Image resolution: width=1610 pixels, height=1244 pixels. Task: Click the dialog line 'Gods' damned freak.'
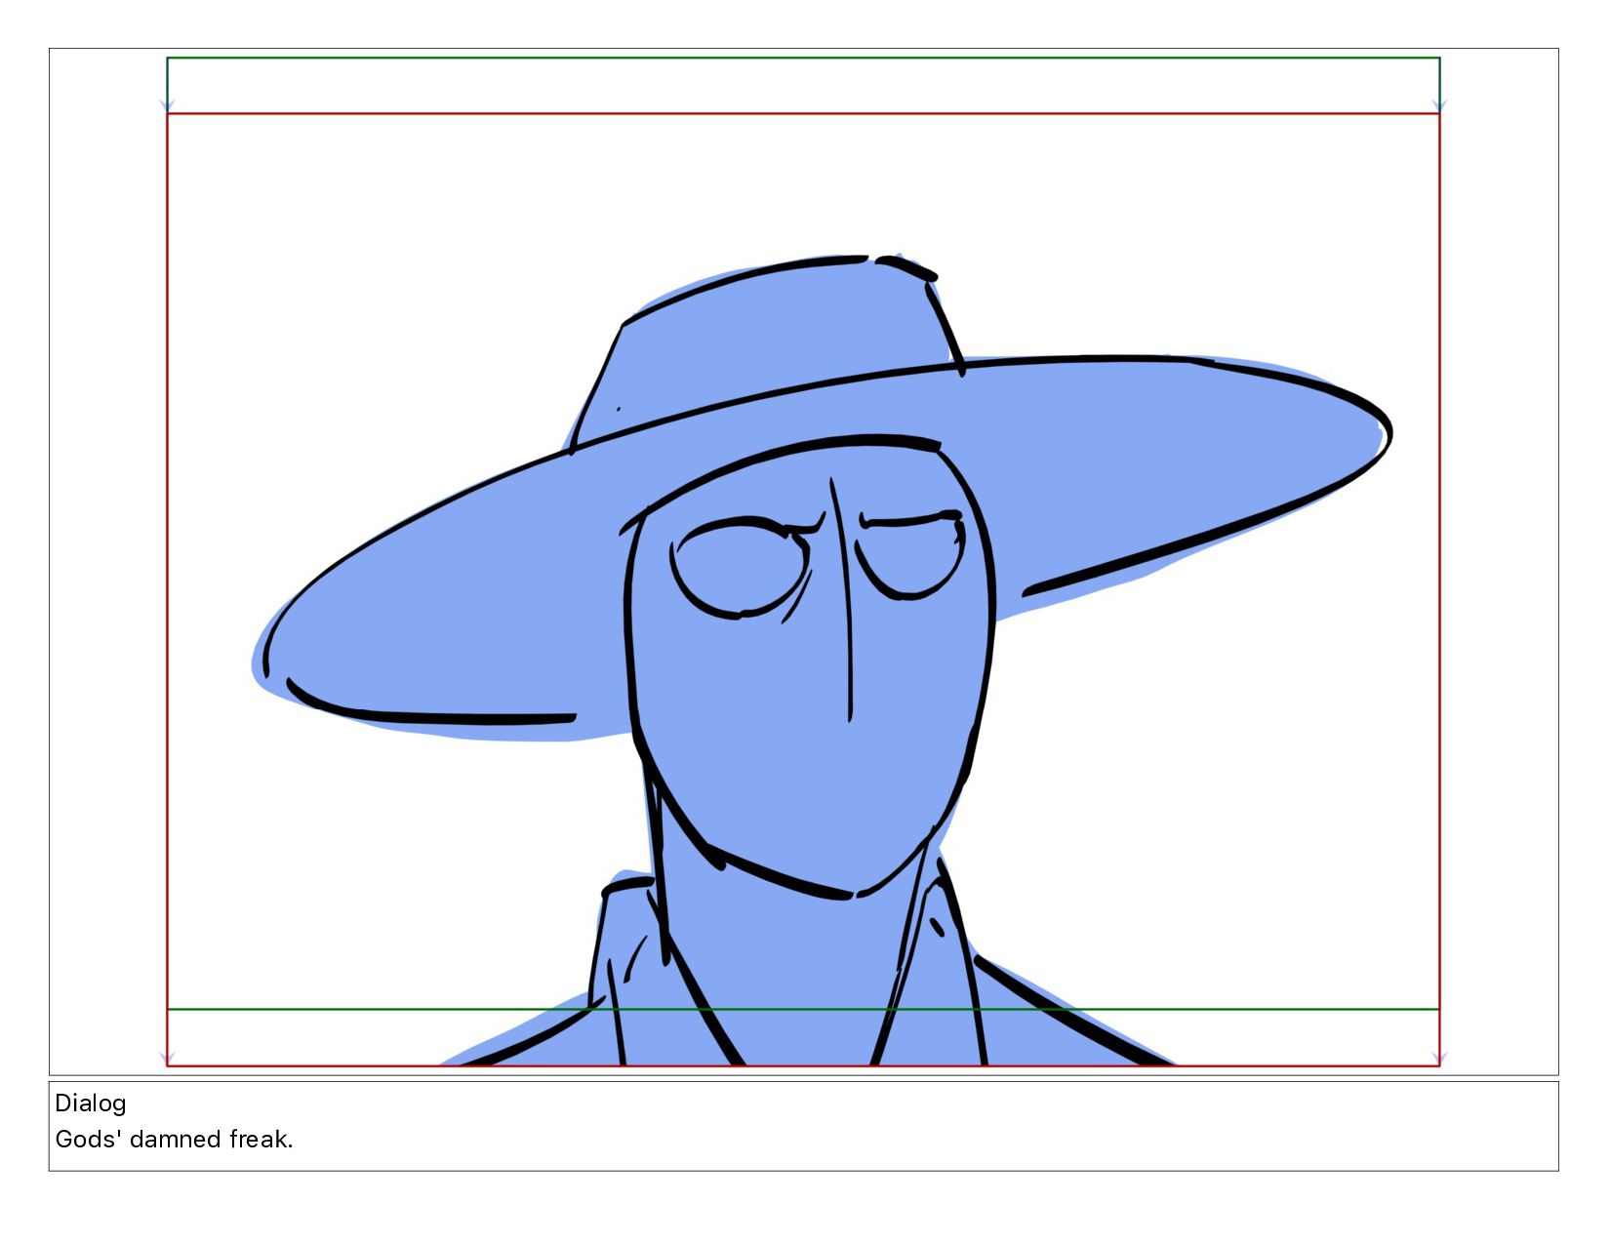point(174,1139)
